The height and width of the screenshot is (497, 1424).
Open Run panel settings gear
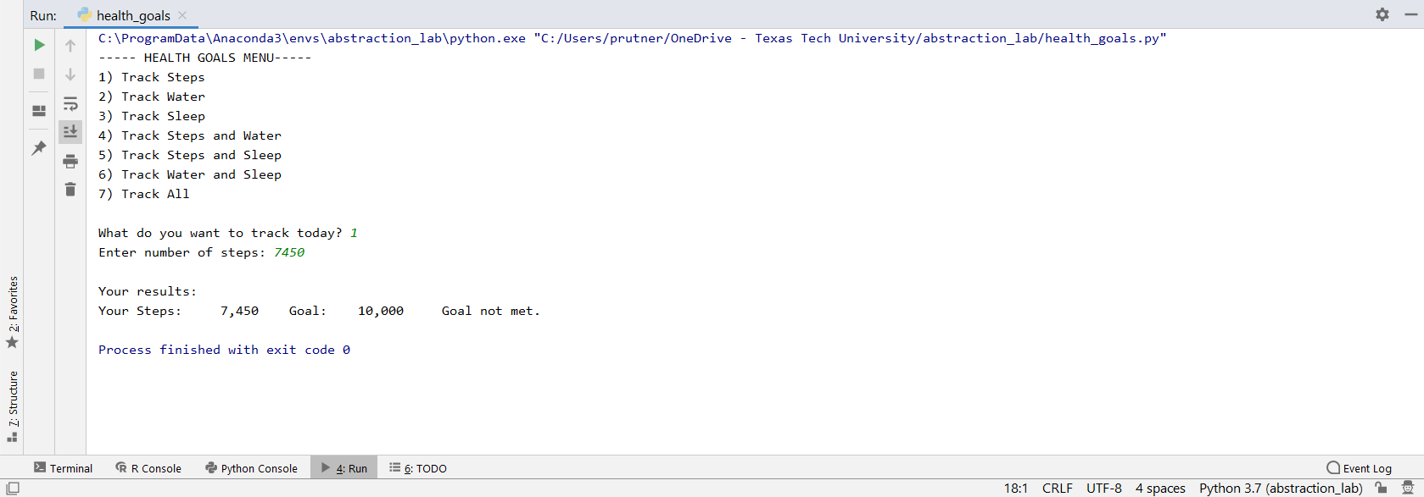pyautogui.click(x=1382, y=14)
